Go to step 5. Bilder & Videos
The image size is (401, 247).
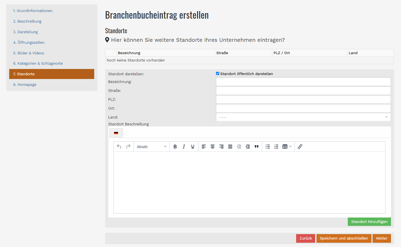tap(29, 53)
